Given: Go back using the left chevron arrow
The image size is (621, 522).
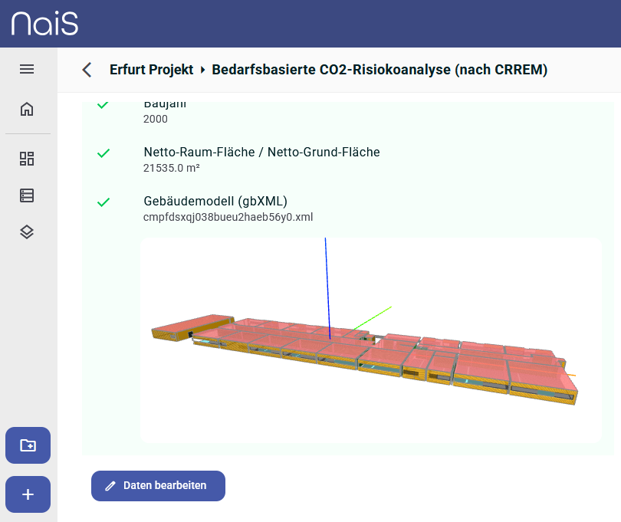Looking at the screenshot, I should coord(87,70).
